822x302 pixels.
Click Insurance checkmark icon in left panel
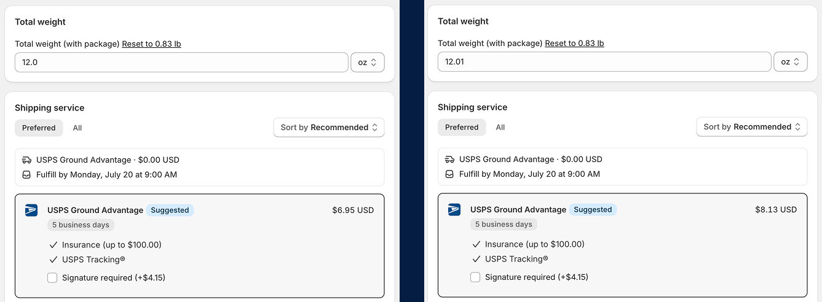(x=53, y=245)
